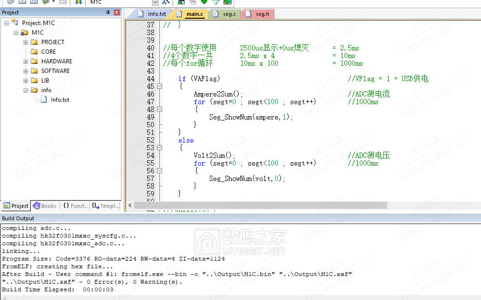Click on 'if (VAFlag)' code line
Image resolution: width=481 pixels, height=300 pixels.
tap(199, 79)
